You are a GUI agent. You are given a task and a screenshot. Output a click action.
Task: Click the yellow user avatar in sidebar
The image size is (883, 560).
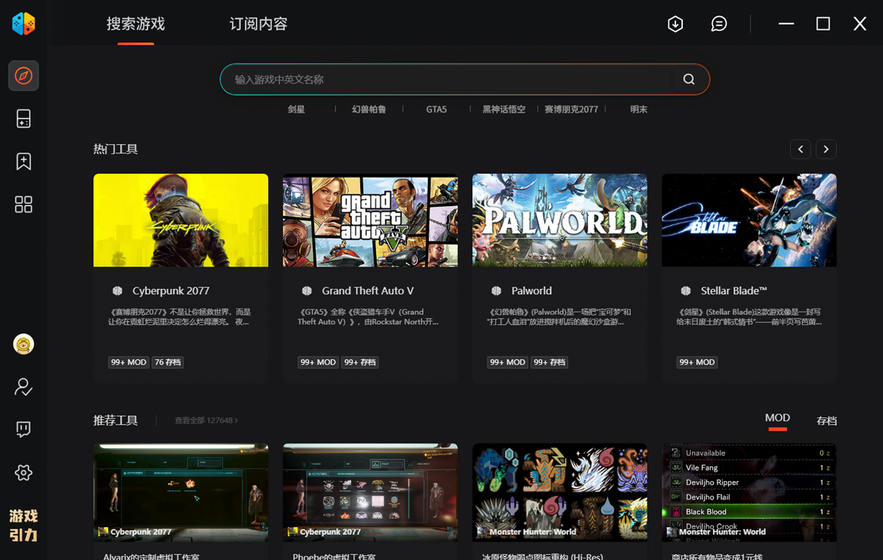coord(24,344)
